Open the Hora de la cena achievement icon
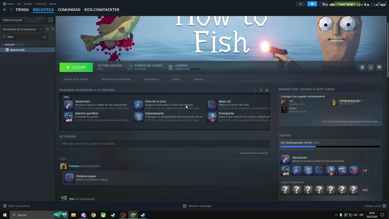This screenshot has height=219, width=389. (139, 105)
